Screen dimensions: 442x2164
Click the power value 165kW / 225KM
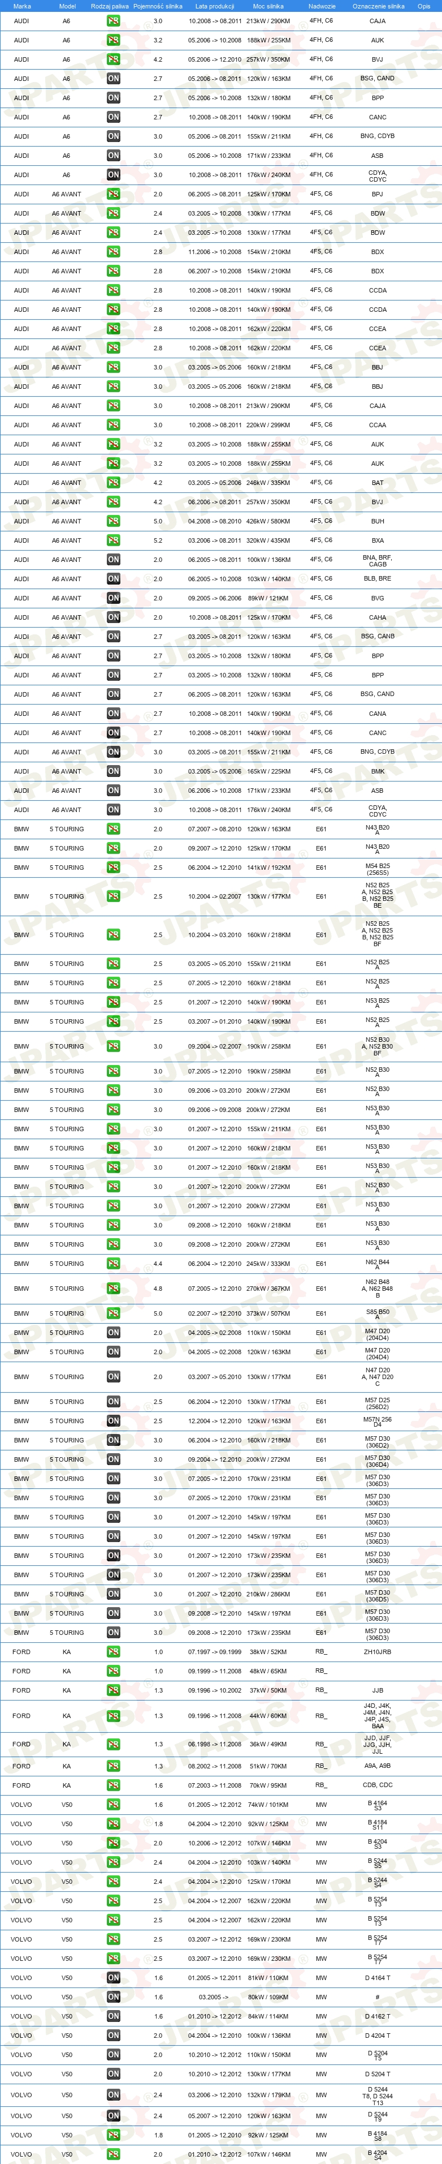[x=268, y=771]
